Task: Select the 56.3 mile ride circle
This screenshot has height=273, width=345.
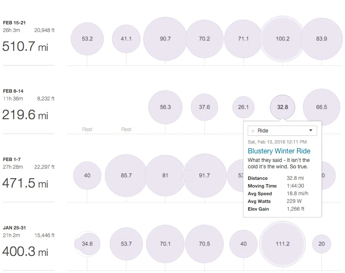Action: point(165,107)
